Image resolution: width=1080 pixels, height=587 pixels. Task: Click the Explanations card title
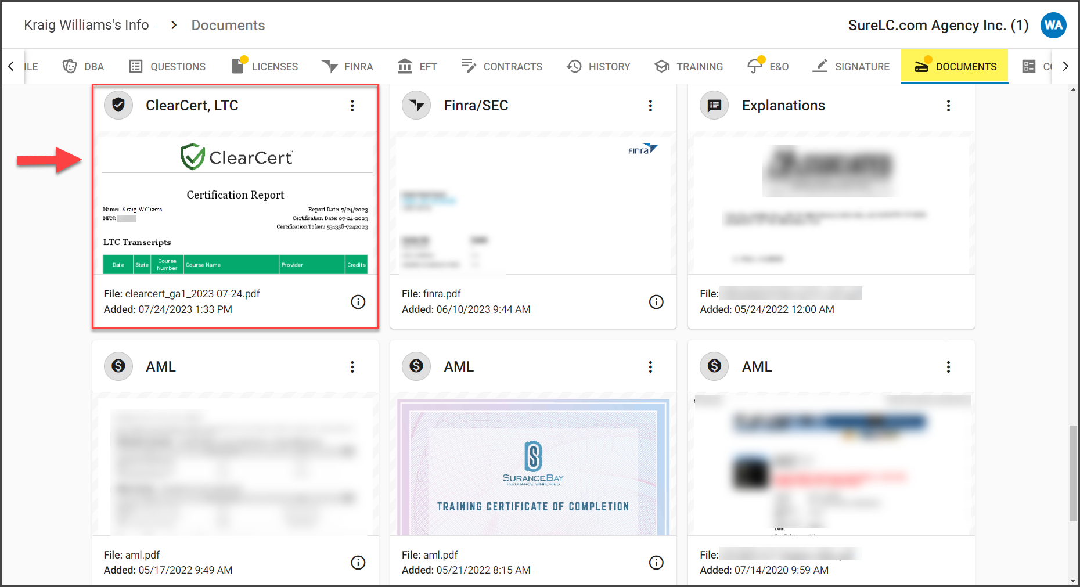click(783, 105)
